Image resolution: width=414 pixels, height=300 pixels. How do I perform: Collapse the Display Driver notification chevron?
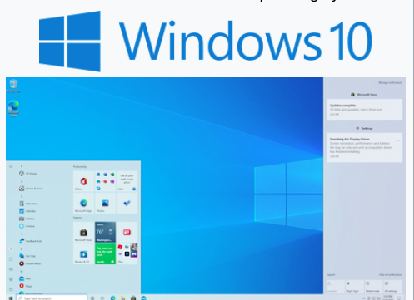click(398, 140)
